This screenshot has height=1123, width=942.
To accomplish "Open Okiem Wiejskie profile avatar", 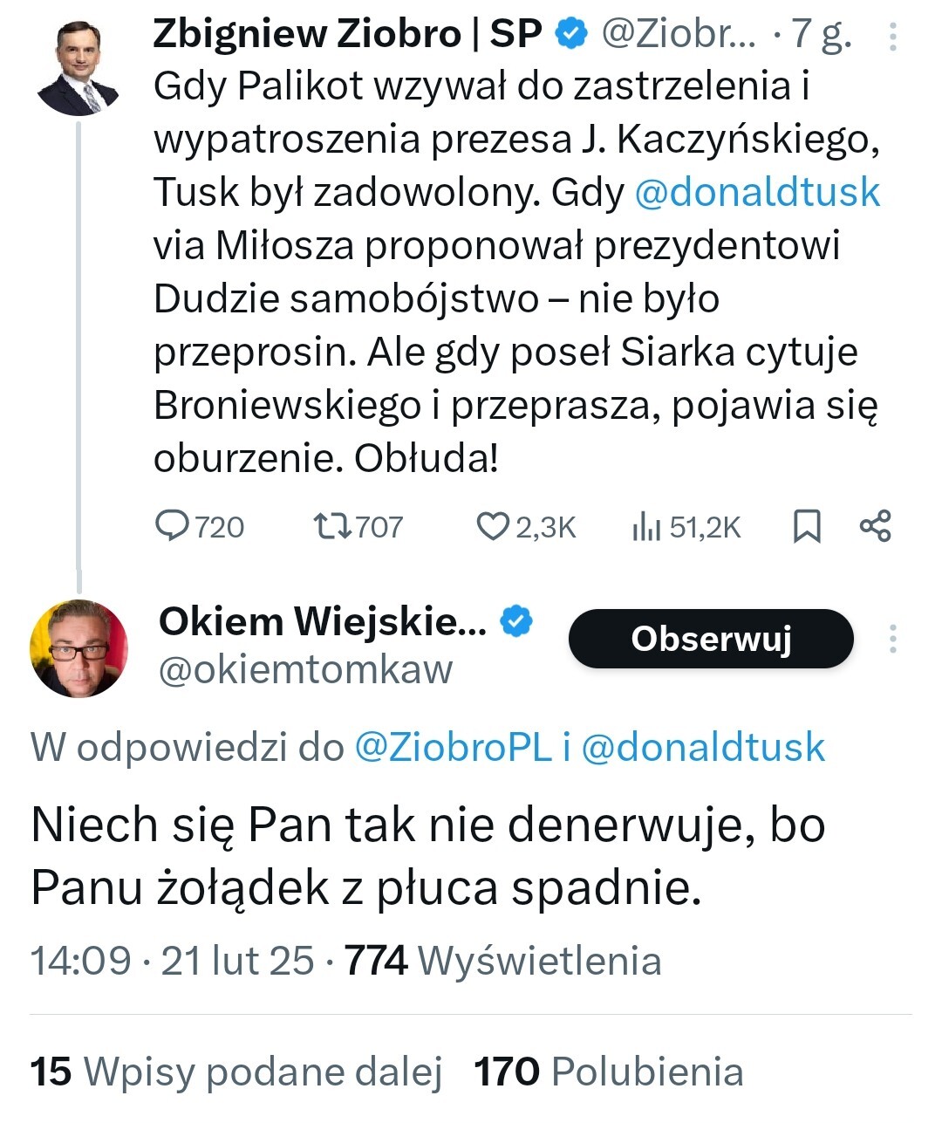I will 78,647.
